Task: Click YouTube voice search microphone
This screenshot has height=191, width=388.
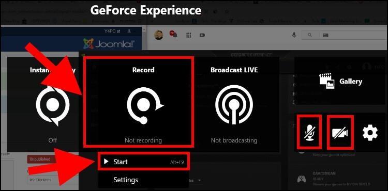Action: click(294, 35)
